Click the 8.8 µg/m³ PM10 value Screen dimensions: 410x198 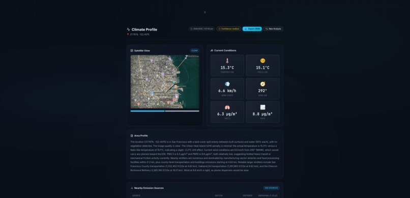[x=262, y=114]
